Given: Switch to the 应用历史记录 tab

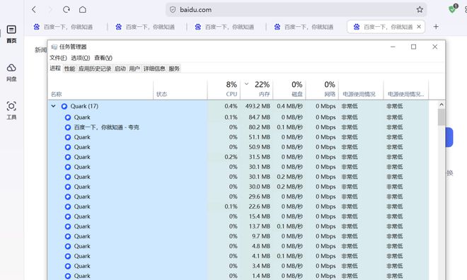Looking at the screenshot, I should pos(95,69).
